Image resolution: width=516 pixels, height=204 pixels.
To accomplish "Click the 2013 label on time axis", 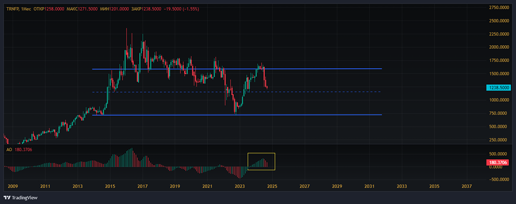I will (x=77, y=187).
